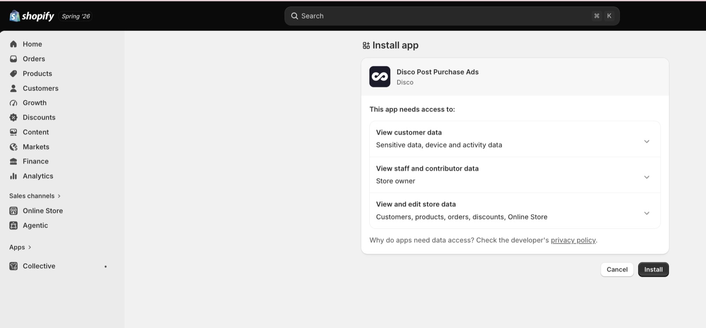This screenshot has height=328, width=706.
Task: Click 'Sensitive data, device and activity data'
Action: 439,145
